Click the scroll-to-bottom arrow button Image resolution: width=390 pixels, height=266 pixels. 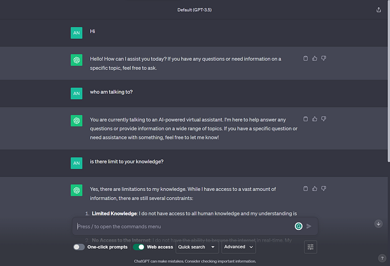coord(378,224)
